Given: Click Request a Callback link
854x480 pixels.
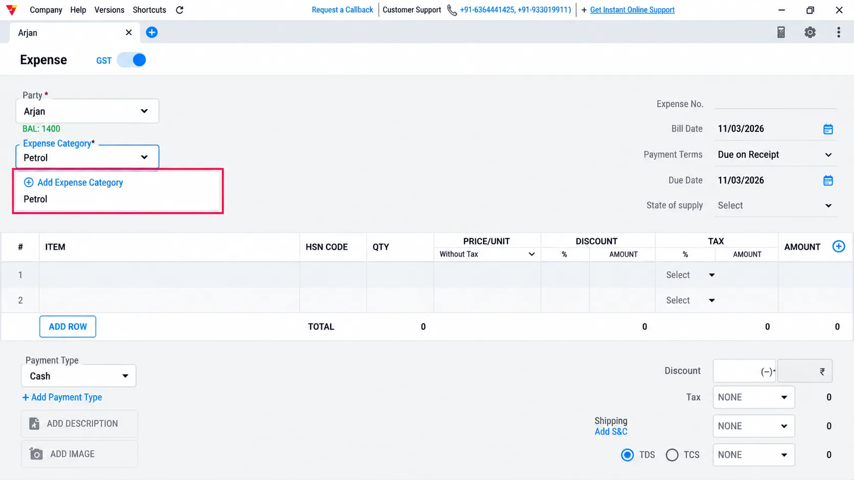Looking at the screenshot, I should coord(342,10).
